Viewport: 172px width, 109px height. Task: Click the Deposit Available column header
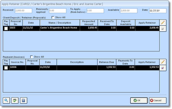click(126, 23)
